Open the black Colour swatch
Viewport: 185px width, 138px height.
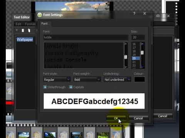(x=140, y=79)
